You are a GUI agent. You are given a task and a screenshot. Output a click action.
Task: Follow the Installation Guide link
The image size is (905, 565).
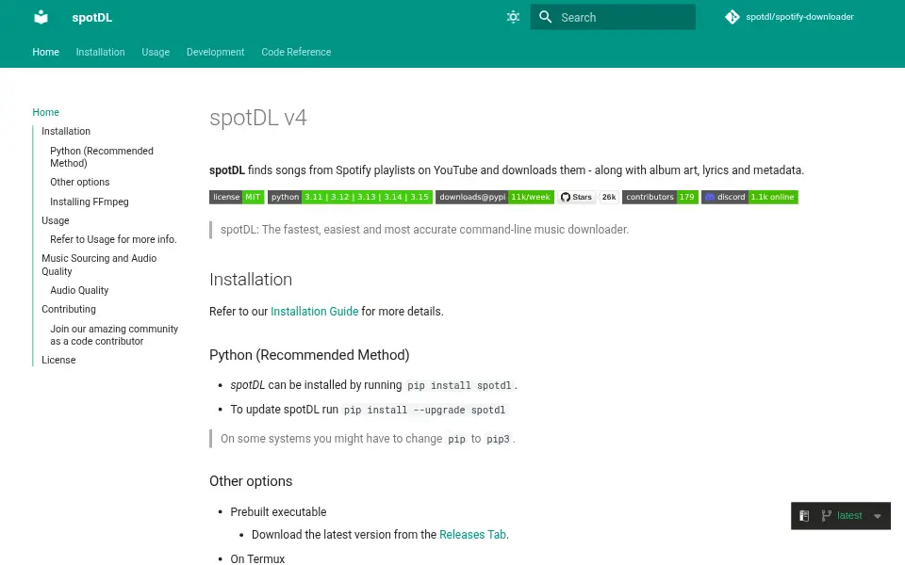[315, 312]
